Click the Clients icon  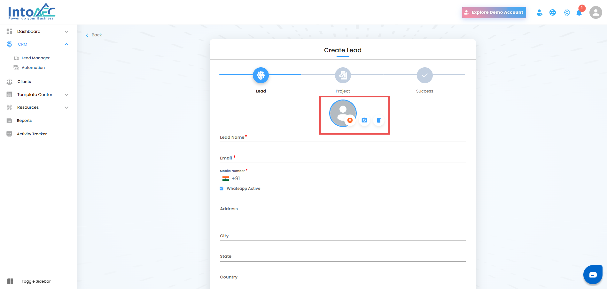tap(10, 82)
